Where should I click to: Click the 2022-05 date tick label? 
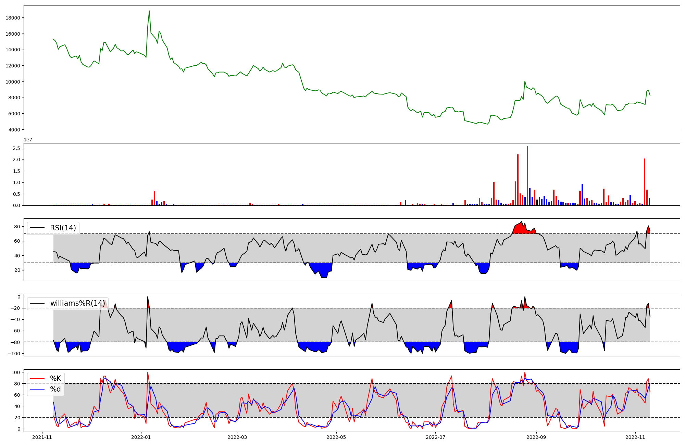(336, 437)
